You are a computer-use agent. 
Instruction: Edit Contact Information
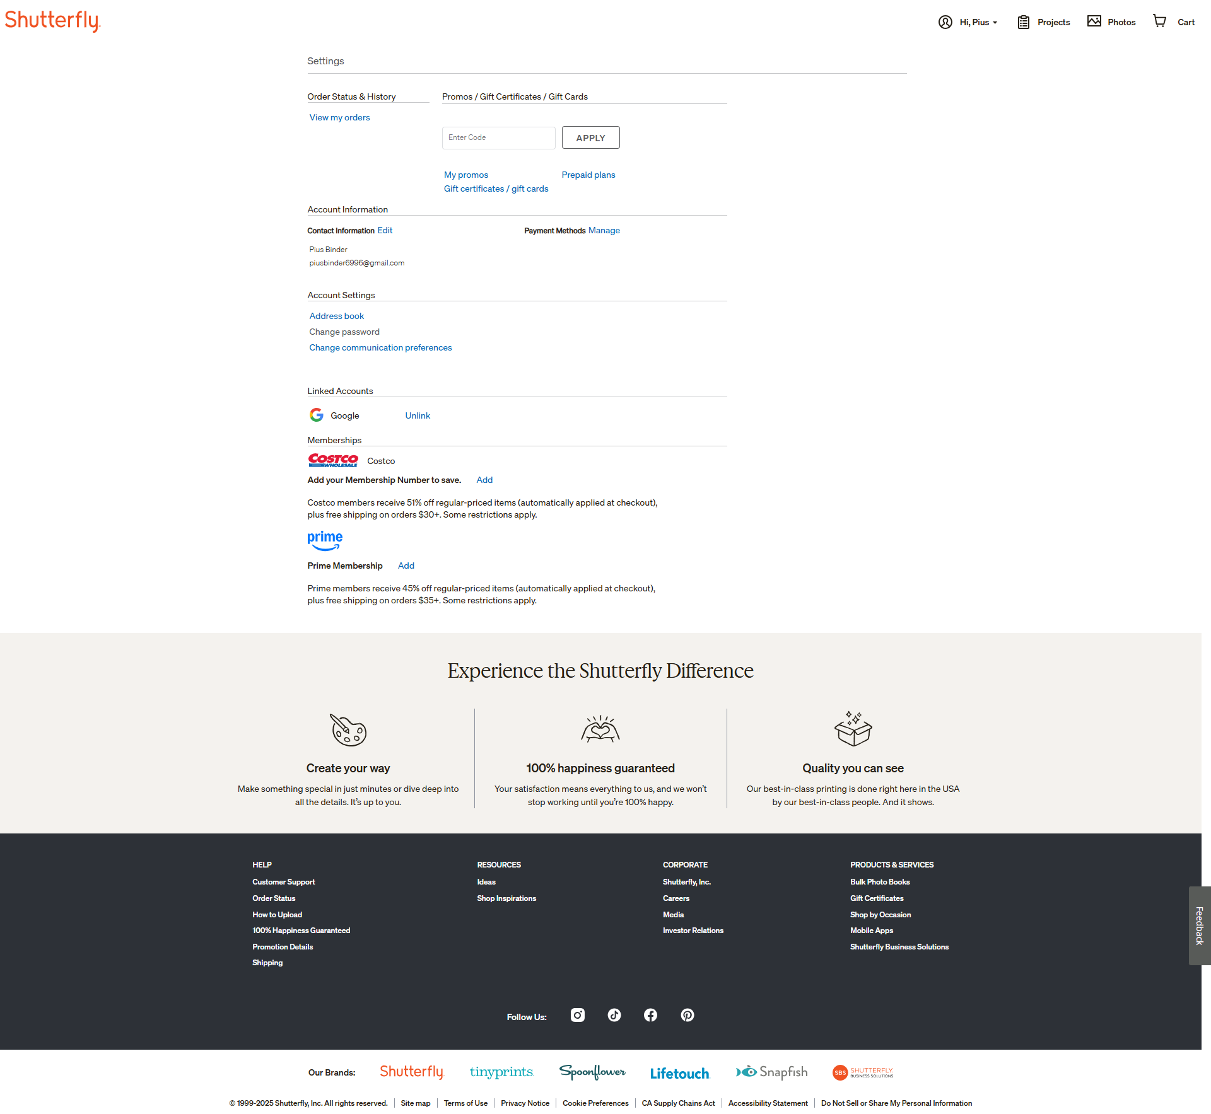pos(385,230)
